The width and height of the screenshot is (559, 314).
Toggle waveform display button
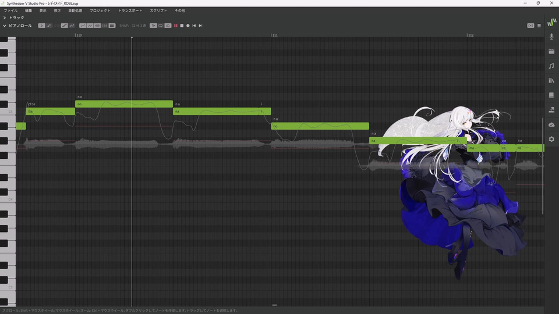(x=97, y=26)
